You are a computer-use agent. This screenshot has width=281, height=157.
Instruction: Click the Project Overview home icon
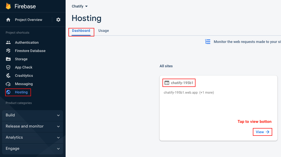[8, 20]
